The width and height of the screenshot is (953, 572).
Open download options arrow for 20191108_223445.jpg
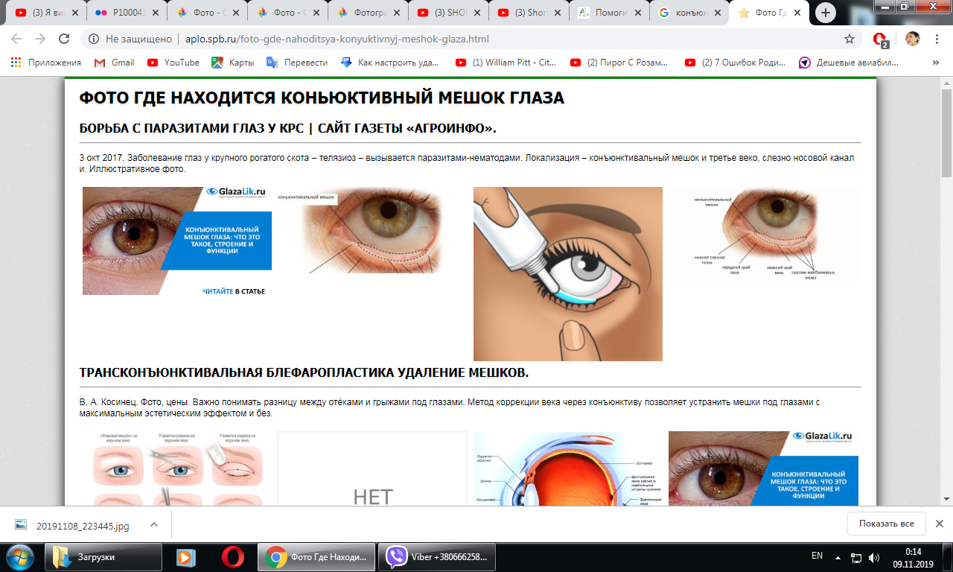[x=154, y=524]
